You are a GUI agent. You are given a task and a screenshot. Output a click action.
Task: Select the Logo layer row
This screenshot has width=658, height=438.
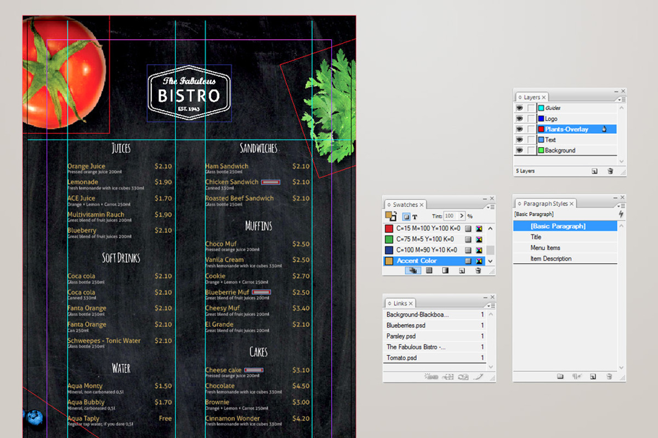coord(565,119)
